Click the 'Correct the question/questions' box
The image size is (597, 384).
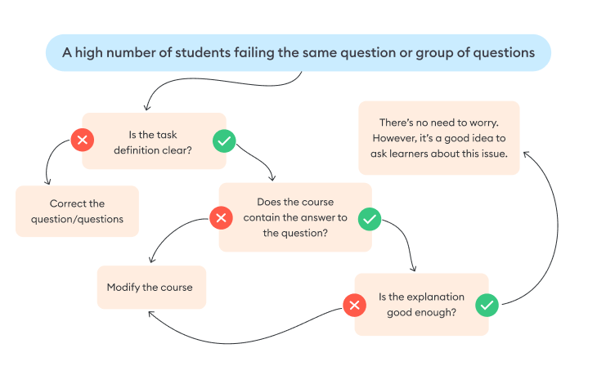(77, 211)
